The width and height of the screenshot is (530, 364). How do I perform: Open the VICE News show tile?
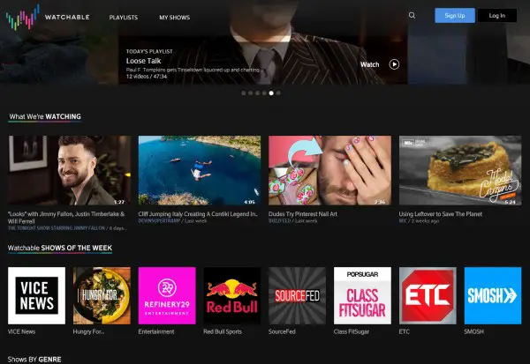(36, 295)
